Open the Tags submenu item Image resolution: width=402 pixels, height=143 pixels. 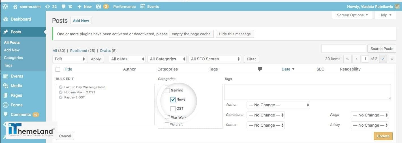8,65
